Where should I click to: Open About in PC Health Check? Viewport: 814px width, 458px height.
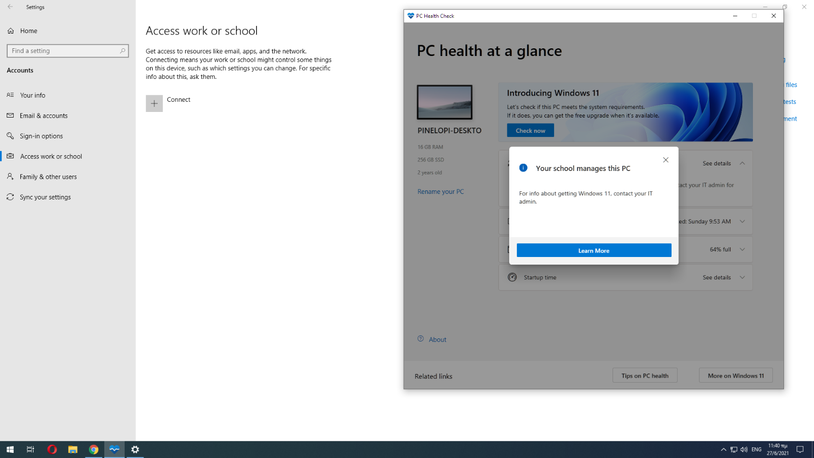click(x=438, y=339)
